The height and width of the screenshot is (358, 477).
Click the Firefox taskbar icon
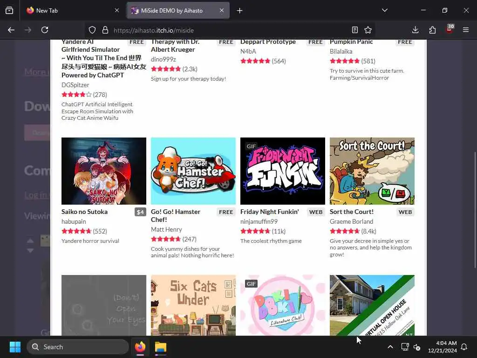(x=140, y=347)
